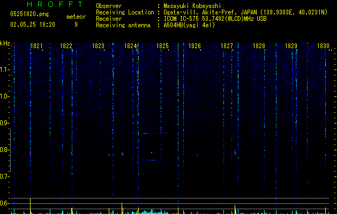337x214 pixels.
Task: Click the 1830 time marker
Action: (x=323, y=46)
